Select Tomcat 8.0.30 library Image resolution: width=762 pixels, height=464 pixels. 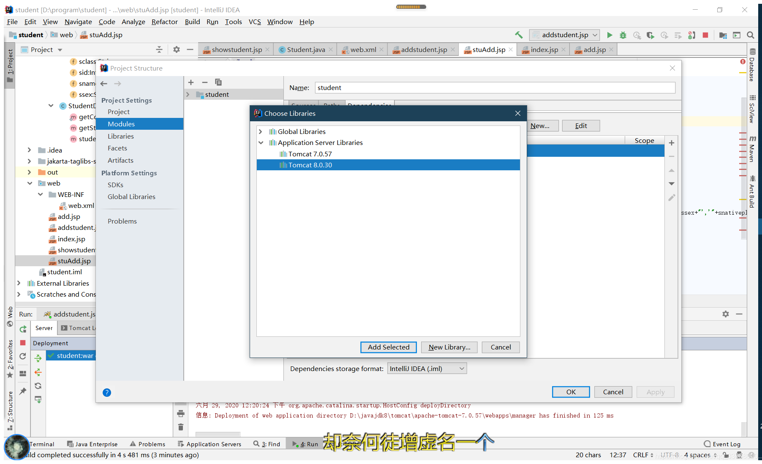388,165
